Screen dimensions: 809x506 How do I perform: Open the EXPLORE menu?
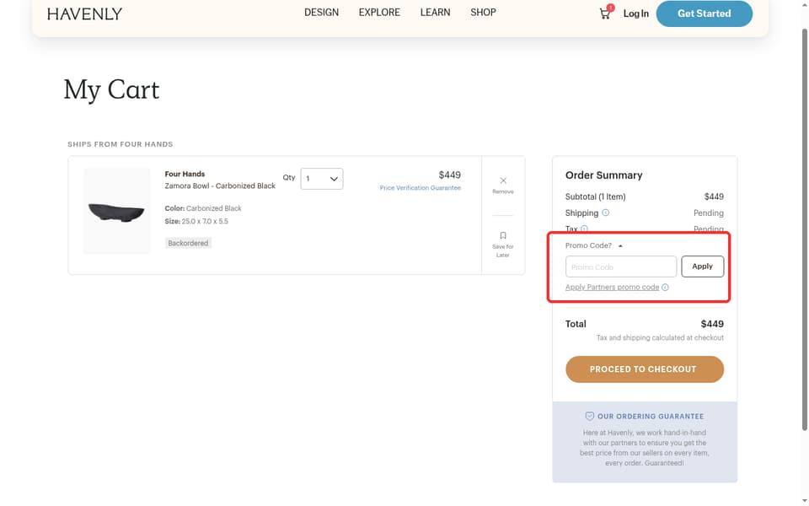point(379,13)
